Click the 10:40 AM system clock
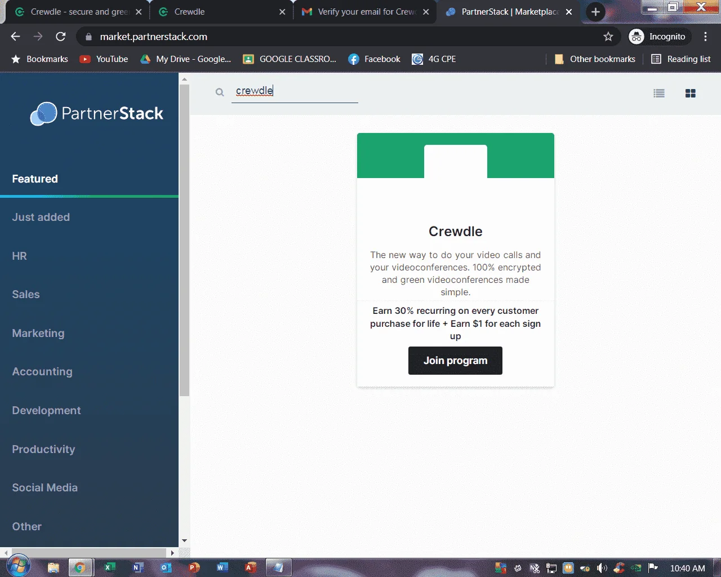The image size is (721, 577). point(687,569)
